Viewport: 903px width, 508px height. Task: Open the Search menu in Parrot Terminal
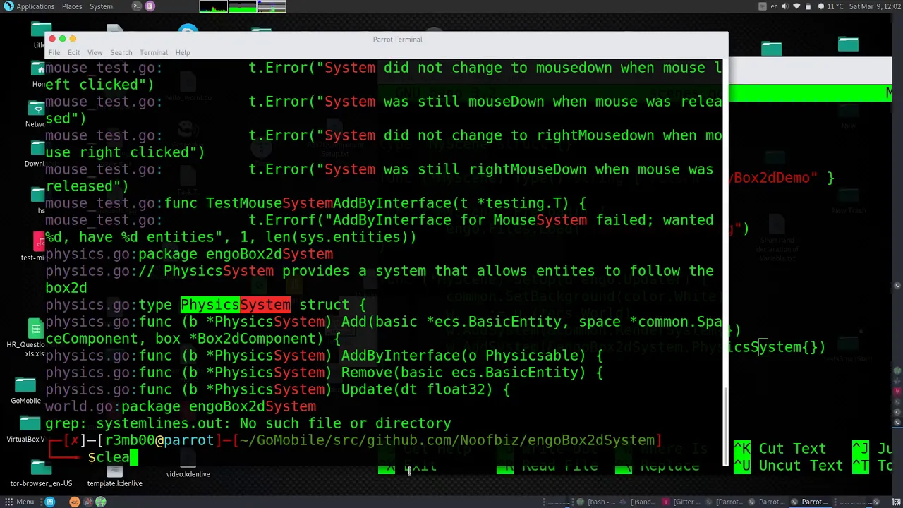click(x=121, y=52)
